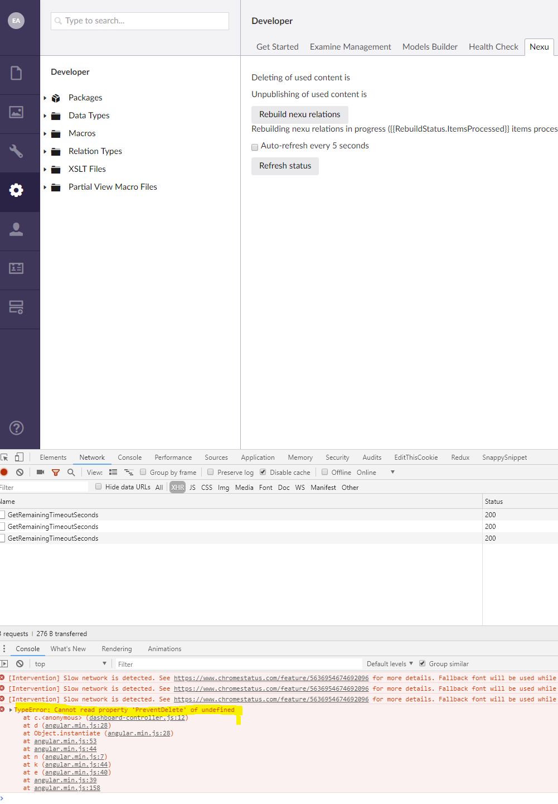Screen dimensions: 558x804
Task: Expand the XSLT Files tree node
Action: click(45, 170)
